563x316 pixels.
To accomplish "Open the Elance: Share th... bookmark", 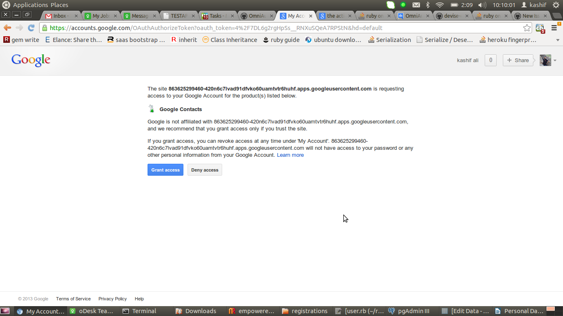I will coord(73,40).
